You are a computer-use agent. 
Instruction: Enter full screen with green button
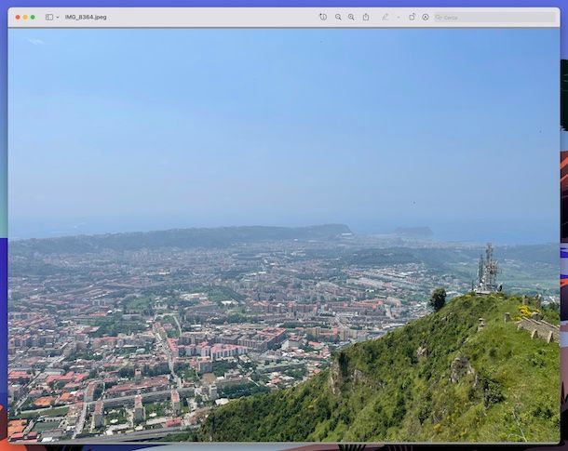pyautogui.click(x=33, y=17)
